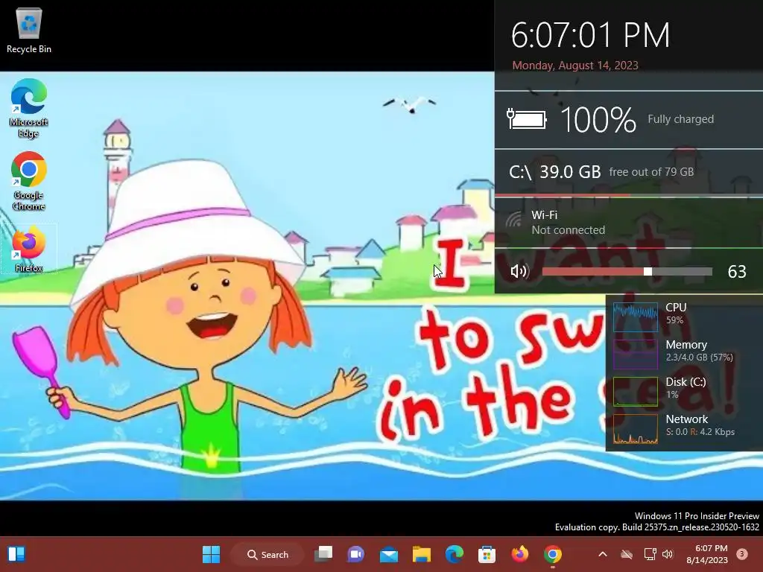The image size is (763, 572).
Task: Launch the Chat app from the taskbar
Action: (355, 554)
